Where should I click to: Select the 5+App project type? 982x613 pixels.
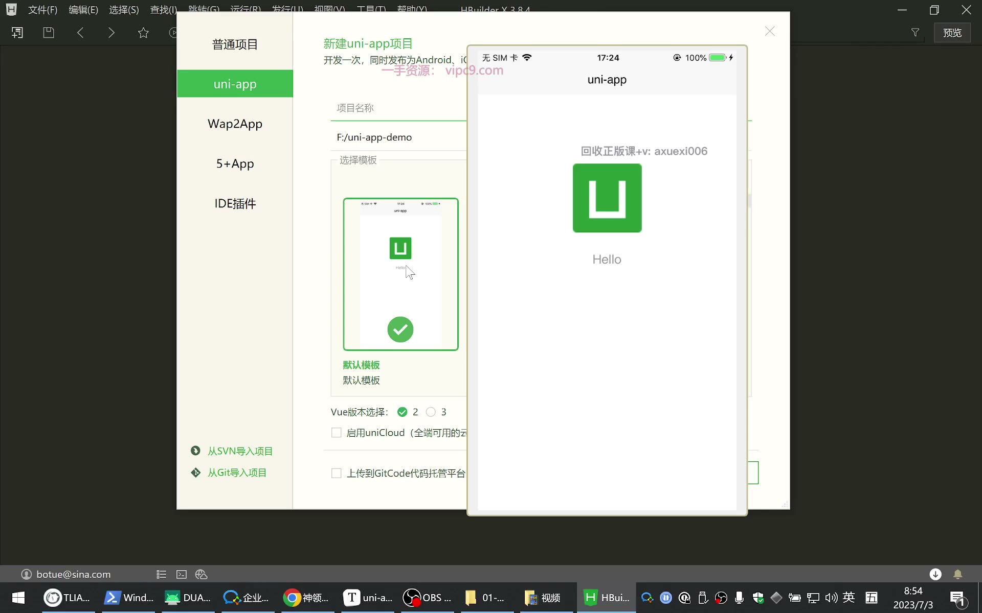click(235, 163)
